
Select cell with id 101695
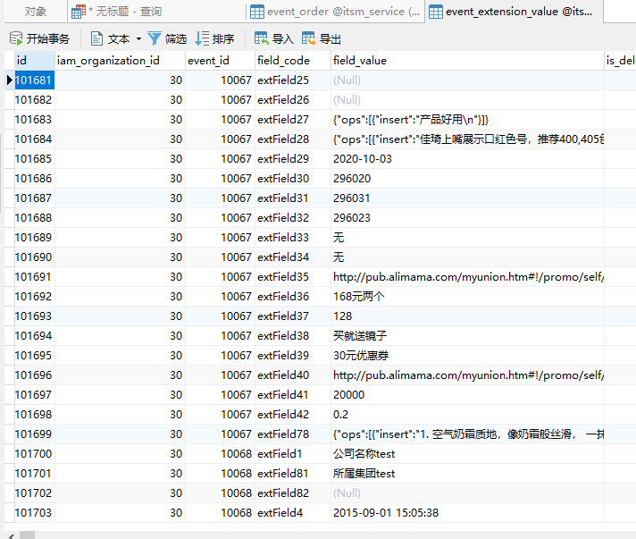[x=35, y=356]
